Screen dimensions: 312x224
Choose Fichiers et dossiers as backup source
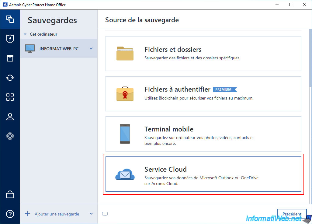tap(203, 54)
